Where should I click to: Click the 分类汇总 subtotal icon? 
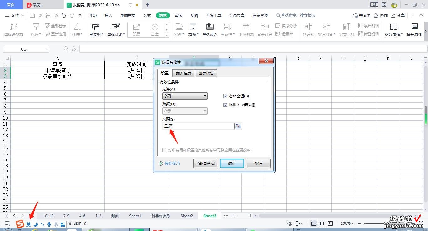(x=347, y=27)
